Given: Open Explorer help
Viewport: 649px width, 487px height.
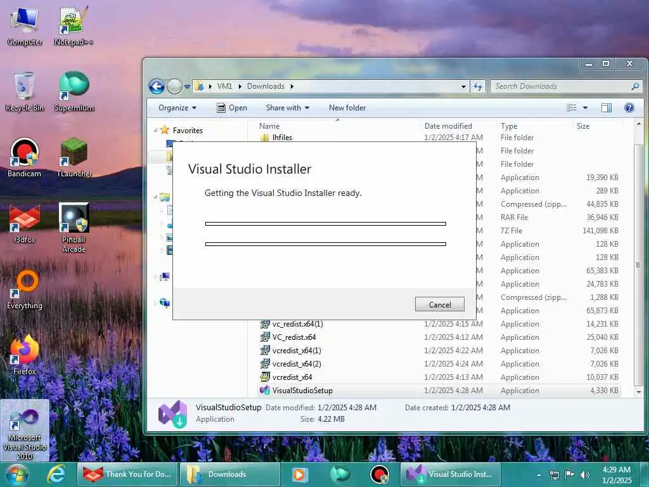Looking at the screenshot, I should 629,108.
